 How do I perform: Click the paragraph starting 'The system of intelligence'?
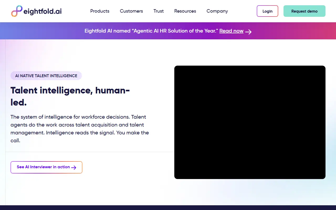coord(80,129)
